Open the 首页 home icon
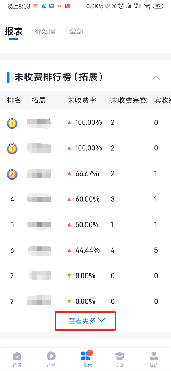The width and height of the screenshot is (171, 371). (17, 355)
